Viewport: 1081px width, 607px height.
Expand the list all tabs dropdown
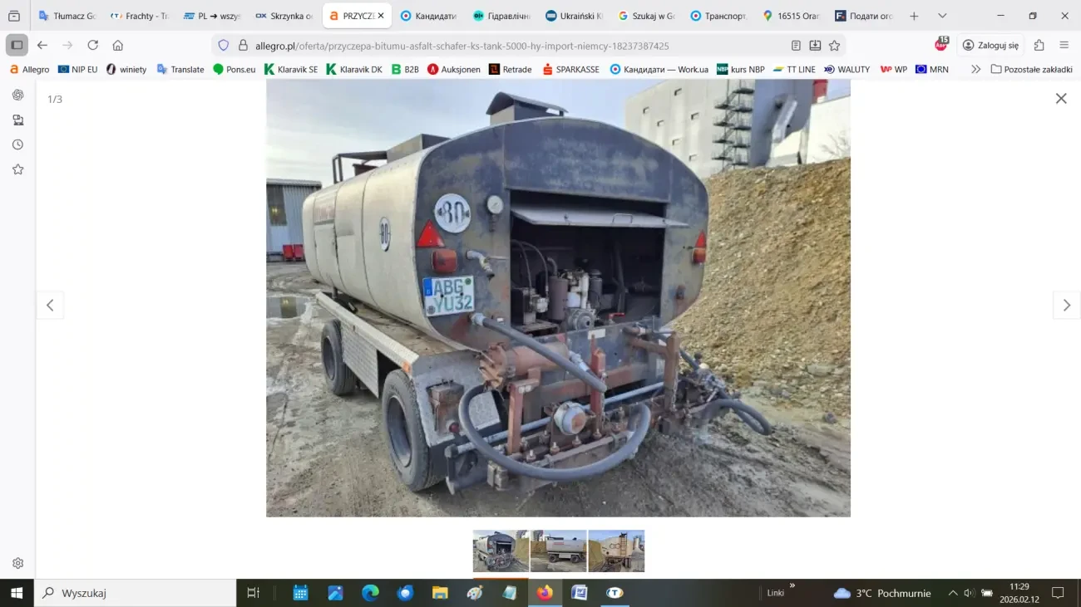(942, 16)
